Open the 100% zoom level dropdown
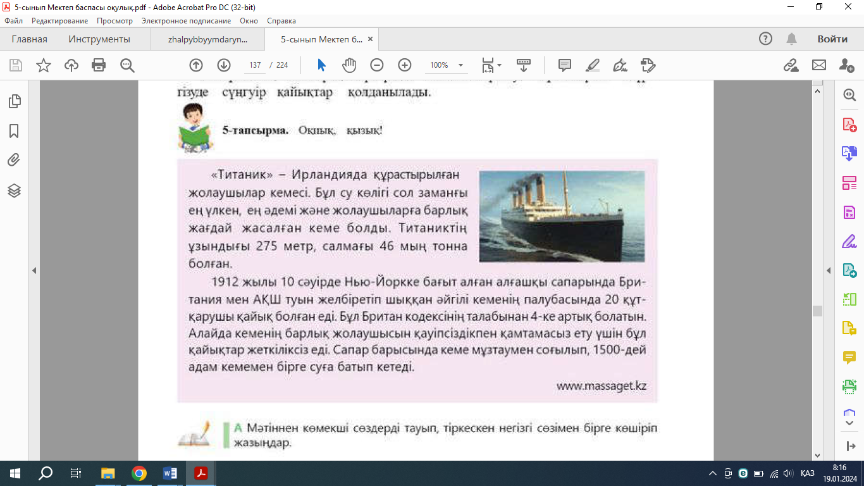Viewport: 864px width, 486px height. point(461,65)
